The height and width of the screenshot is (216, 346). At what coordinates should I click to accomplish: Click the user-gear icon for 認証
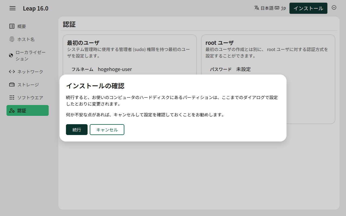coord(12,110)
